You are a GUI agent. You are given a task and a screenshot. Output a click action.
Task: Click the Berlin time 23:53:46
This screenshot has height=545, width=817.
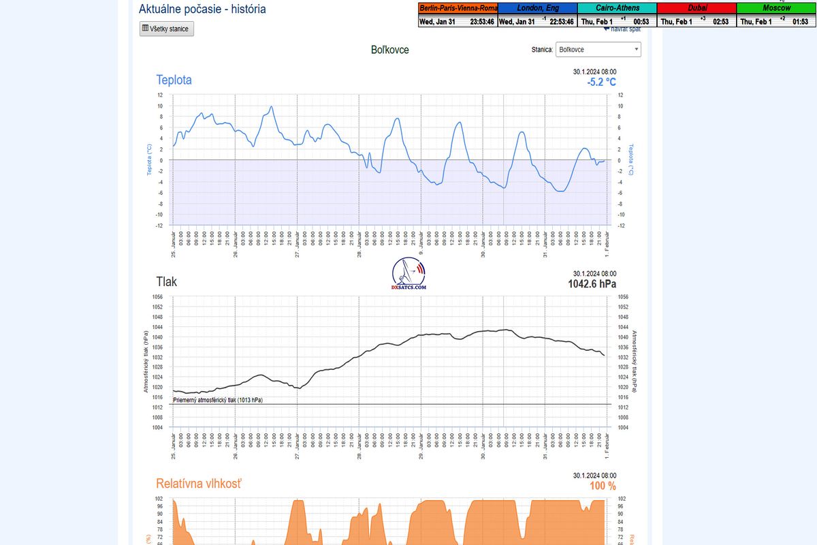[483, 22]
